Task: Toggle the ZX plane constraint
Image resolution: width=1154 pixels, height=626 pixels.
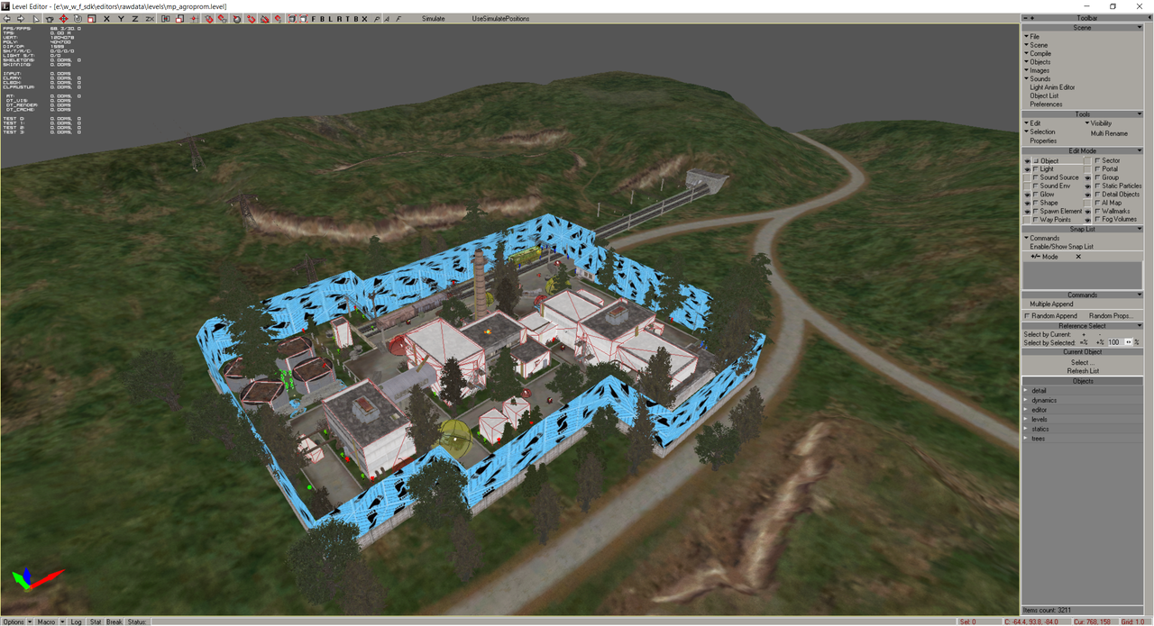Action: [x=150, y=18]
